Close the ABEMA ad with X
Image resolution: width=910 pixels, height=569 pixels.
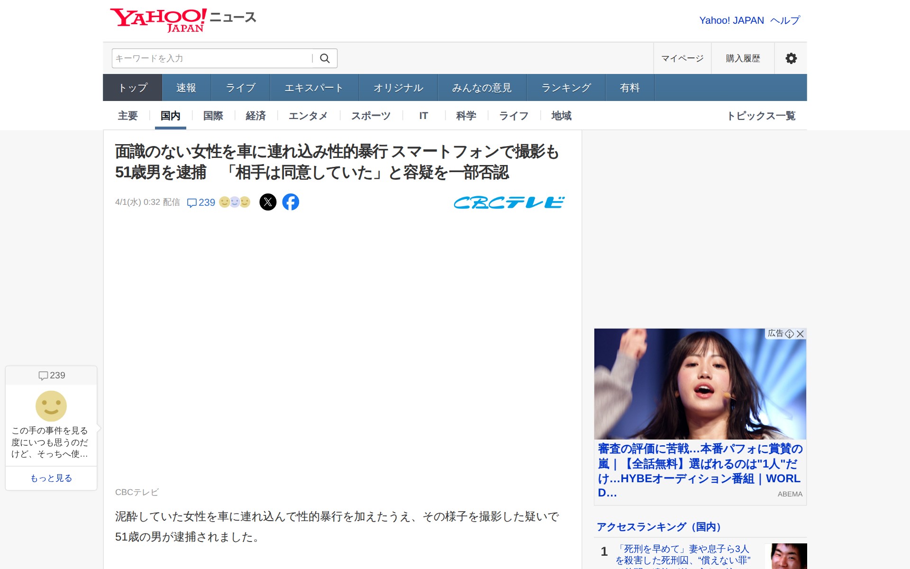[x=800, y=334]
